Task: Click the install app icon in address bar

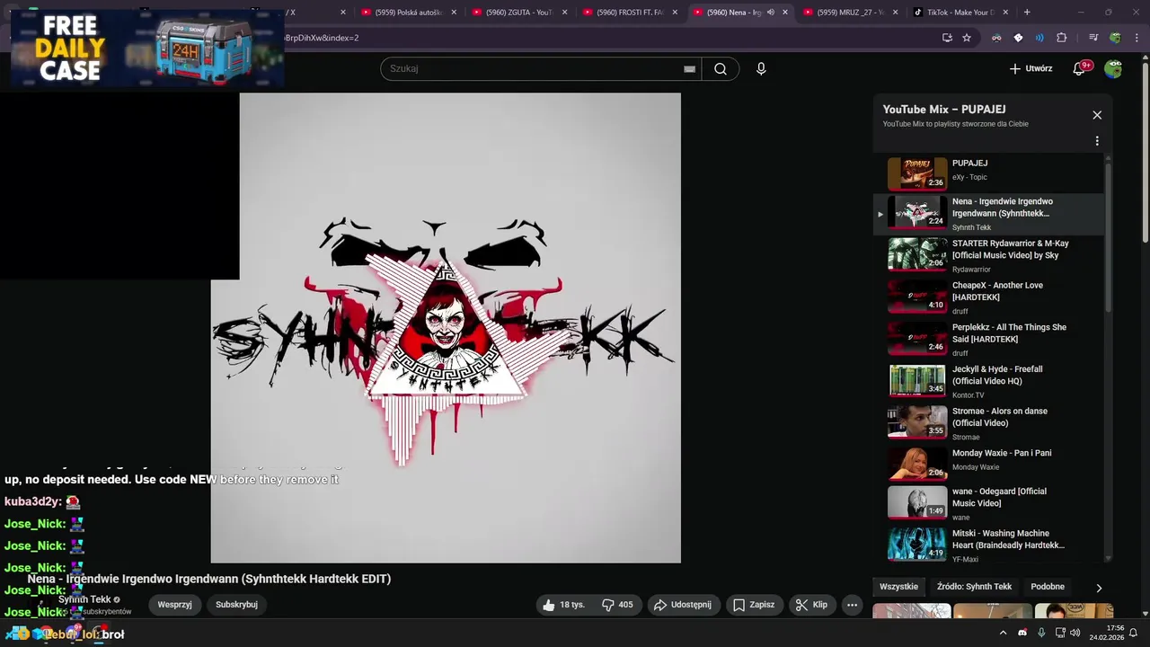Action: [947, 38]
